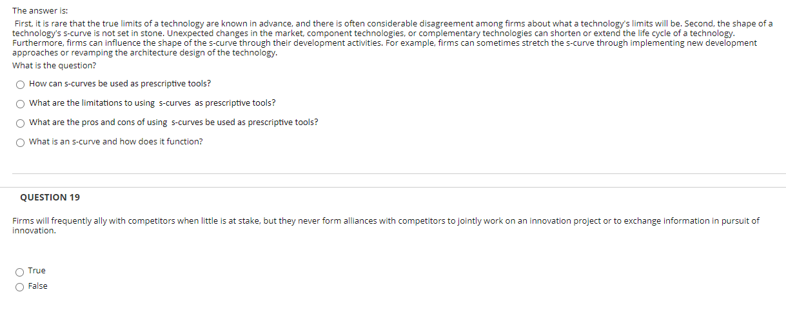This screenshot has width=786, height=312.
Task: Click the 'False' label text
Action: tap(38, 286)
